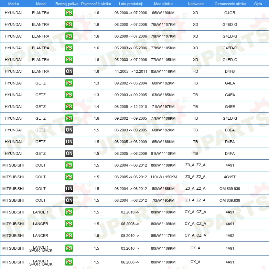Viewport: 269px width, 269px height.
Task: Click the HD body cell for Elantra
Action: click(x=195, y=72)
